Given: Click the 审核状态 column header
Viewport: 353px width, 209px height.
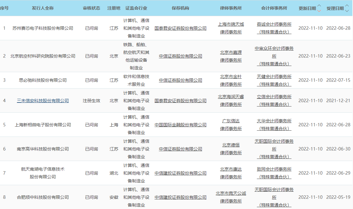Looking at the screenshot, I should 91,8.
